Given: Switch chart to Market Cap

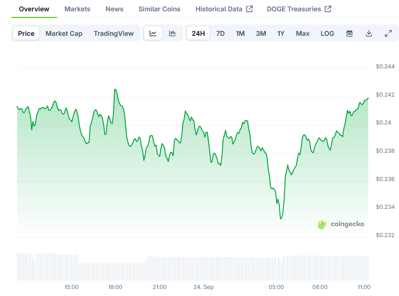Looking at the screenshot, I should click(64, 33).
